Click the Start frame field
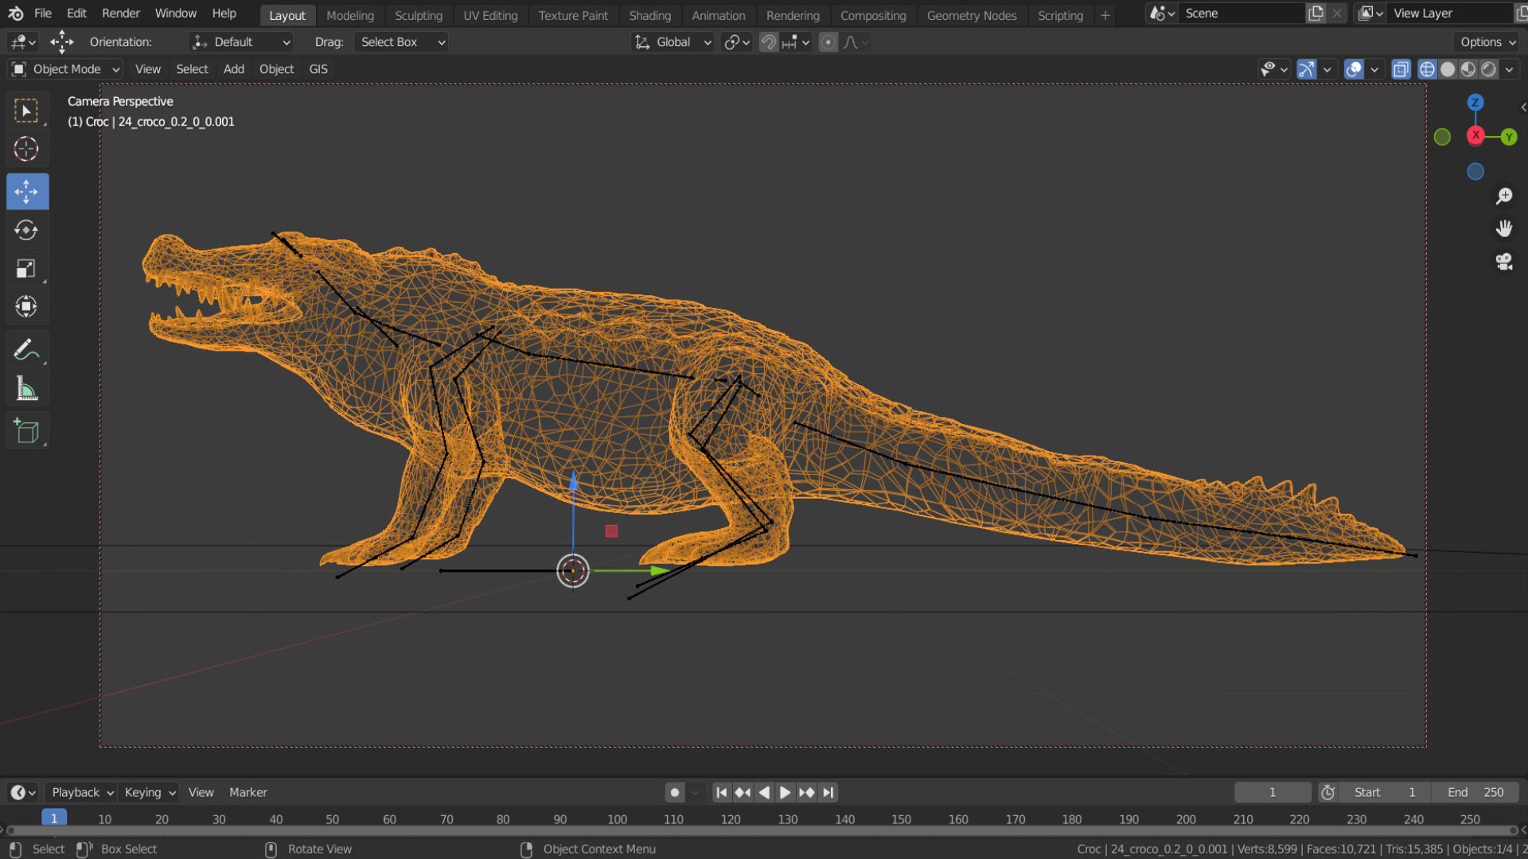Viewport: 1528px width, 859px height. point(1385,792)
